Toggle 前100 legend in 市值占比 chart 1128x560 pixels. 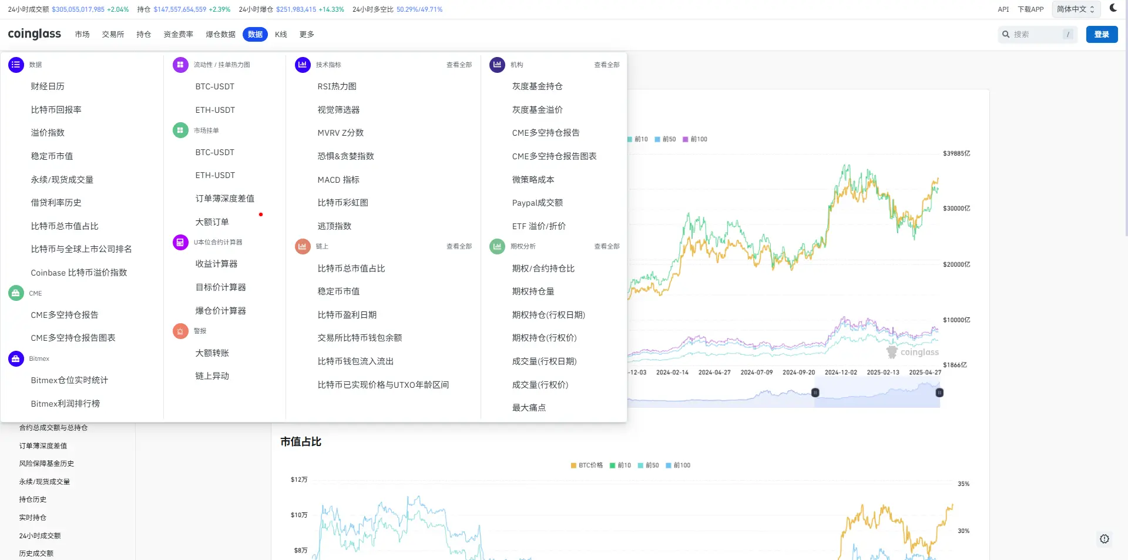tap(678, 465)
